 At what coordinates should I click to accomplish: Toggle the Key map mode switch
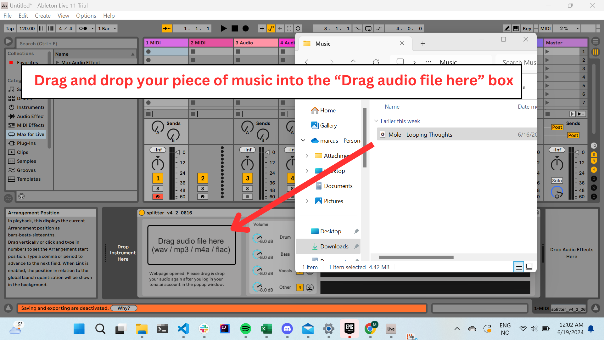click(527, 29)
